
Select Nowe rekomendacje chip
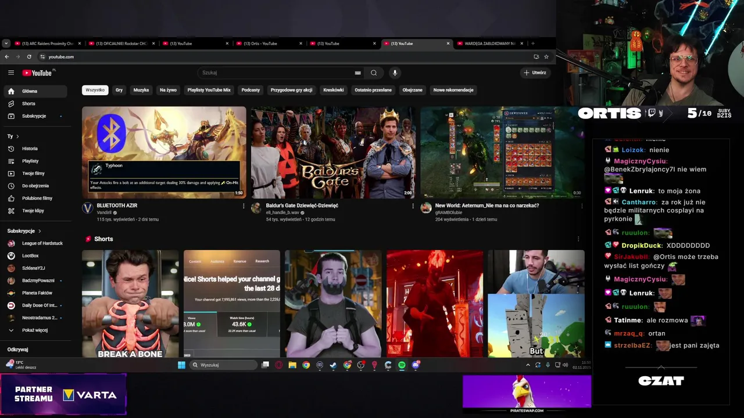(453, 90)
